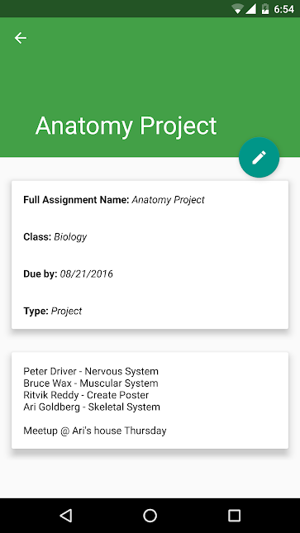The height and width of the screenshot is (533, 300).
Task: Tap the pencil edit floating button
Action: 260,157
